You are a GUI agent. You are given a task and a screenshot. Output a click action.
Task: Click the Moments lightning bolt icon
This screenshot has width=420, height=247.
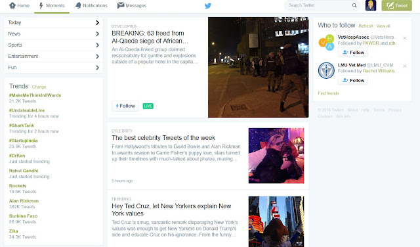point(41,6)
